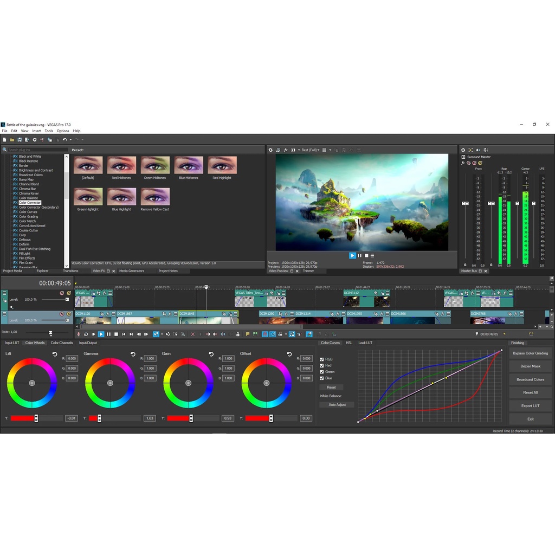Uncheck the RGB curve checkbox
The height and width of the screenshot is (555, 555).
[322, 359]
